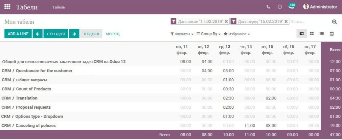The width and height of the screenshot is (342, 140).
Task: Click the ADD A LINE button
Action: pos(18,34)
